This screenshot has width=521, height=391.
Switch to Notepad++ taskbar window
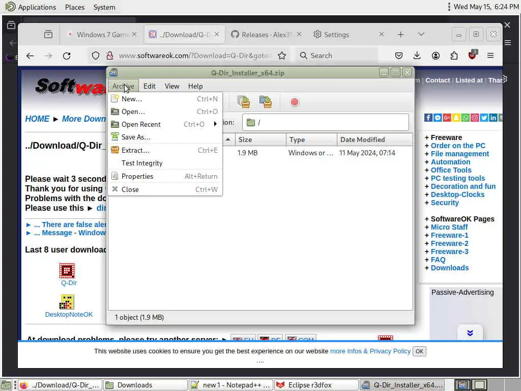point(230,385)
